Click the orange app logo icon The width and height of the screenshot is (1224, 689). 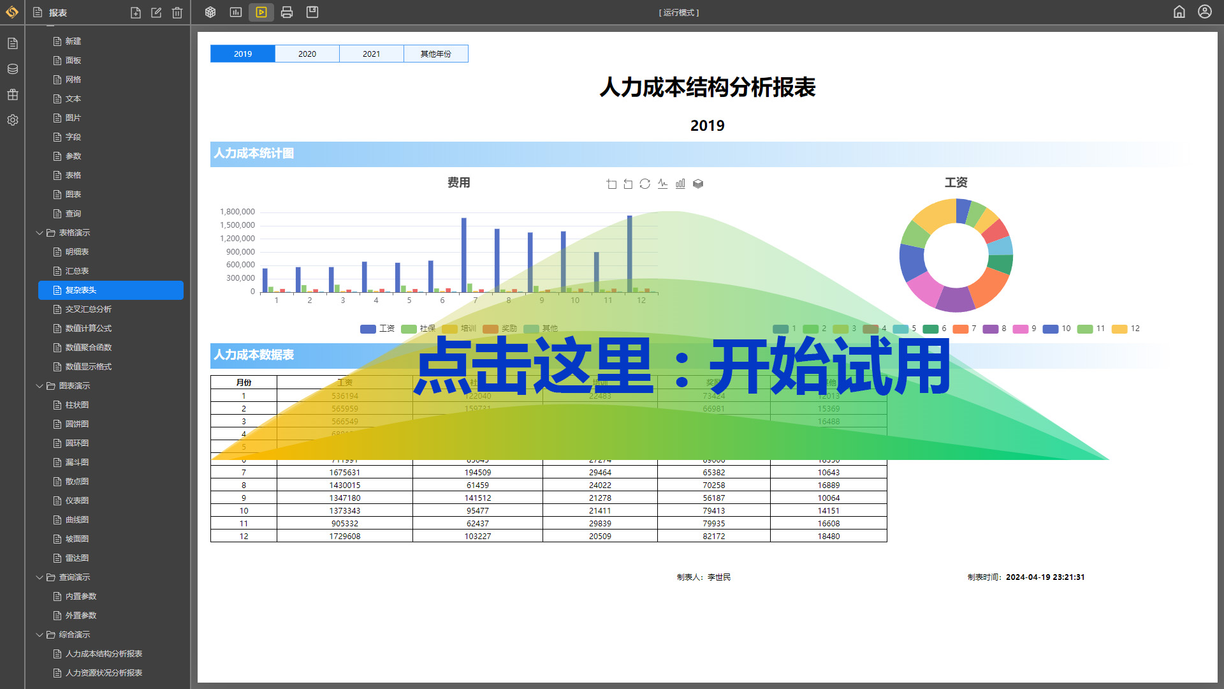pos(12,12)
